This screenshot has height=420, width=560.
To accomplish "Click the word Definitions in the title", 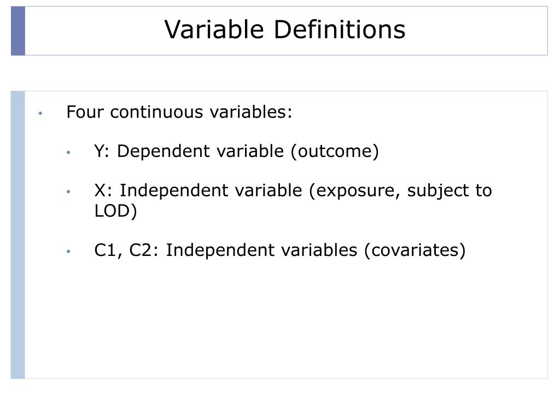I will [340, 30].
